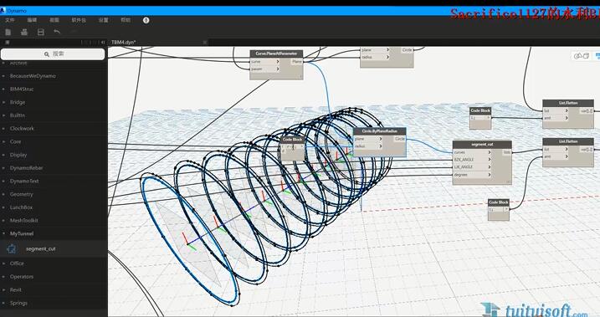Click the Save toolbar icon
Screen dimensions: 600x317
pos(40,32)
